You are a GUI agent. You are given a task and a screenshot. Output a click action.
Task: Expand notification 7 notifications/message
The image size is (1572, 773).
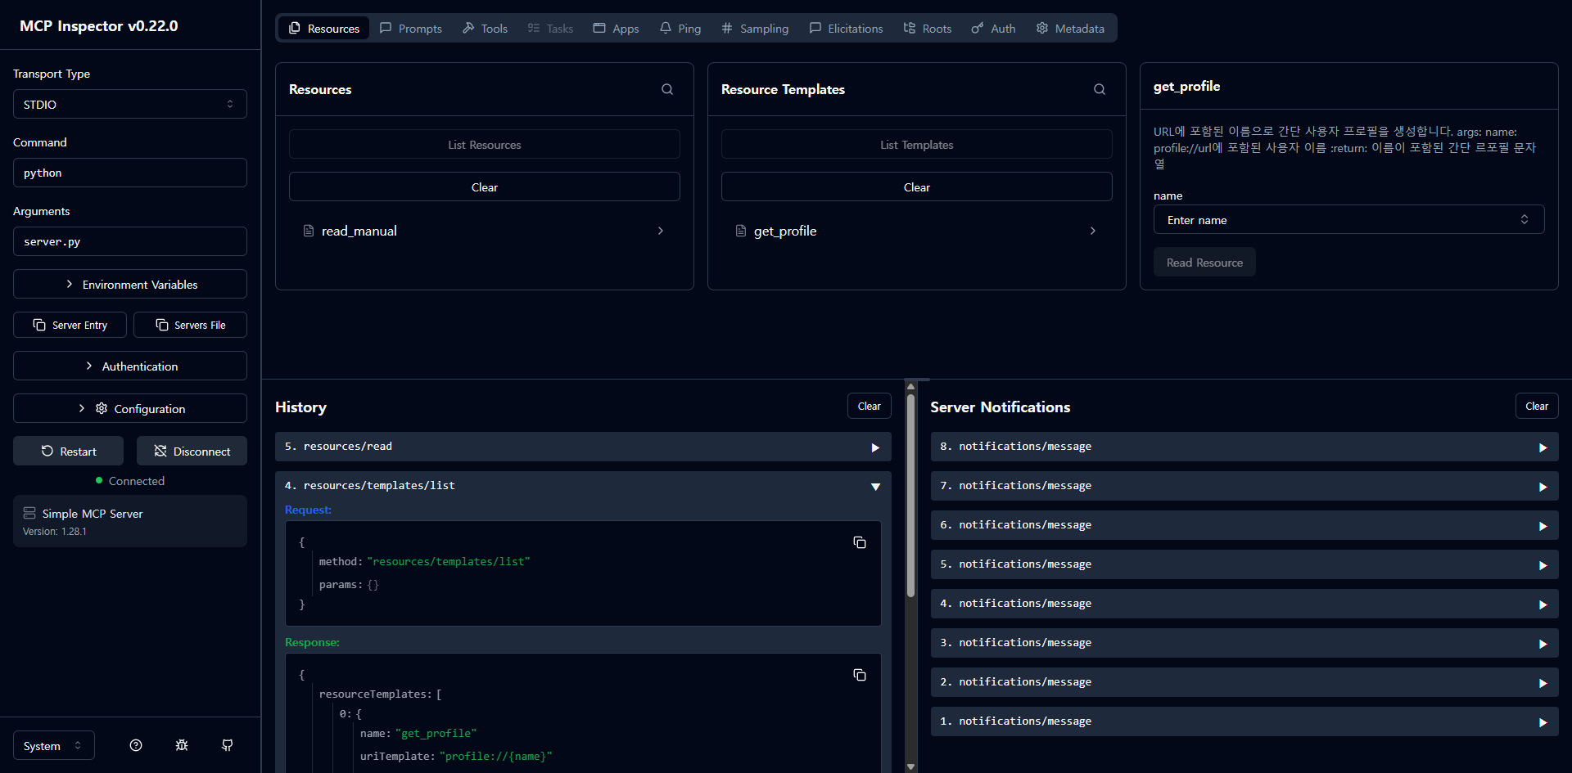(1244, 486)
